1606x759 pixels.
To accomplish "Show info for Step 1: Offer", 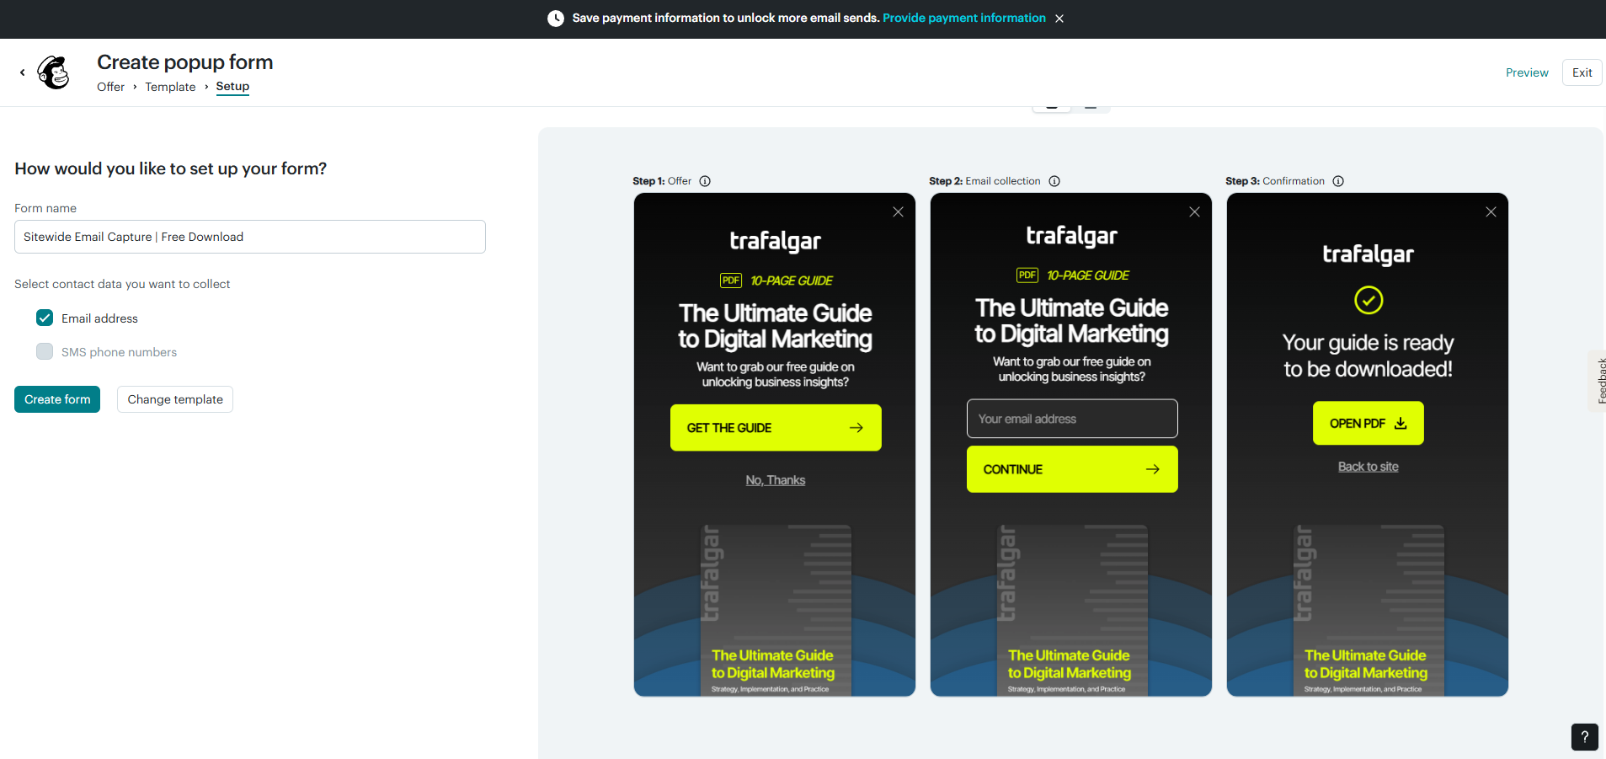I will tap(705, 181).
